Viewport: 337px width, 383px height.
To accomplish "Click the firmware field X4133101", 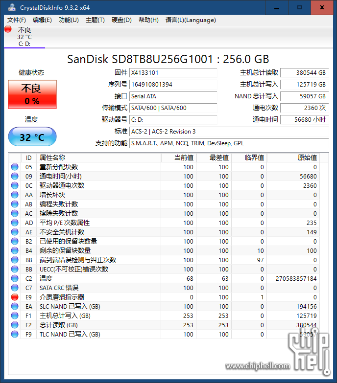I will click(173, 73).
